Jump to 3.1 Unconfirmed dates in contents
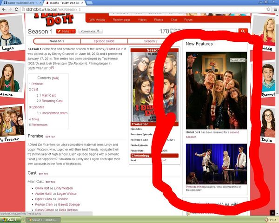This screenshot has width=279, height=223. (x=52, y=113)
